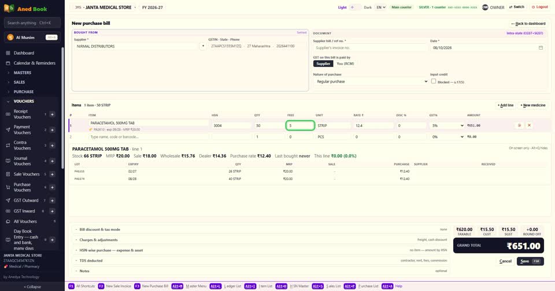Viewport: 555px width, 291px height.
Task: Open the Sale Vouchers list
Action: (x=27, y=174)
